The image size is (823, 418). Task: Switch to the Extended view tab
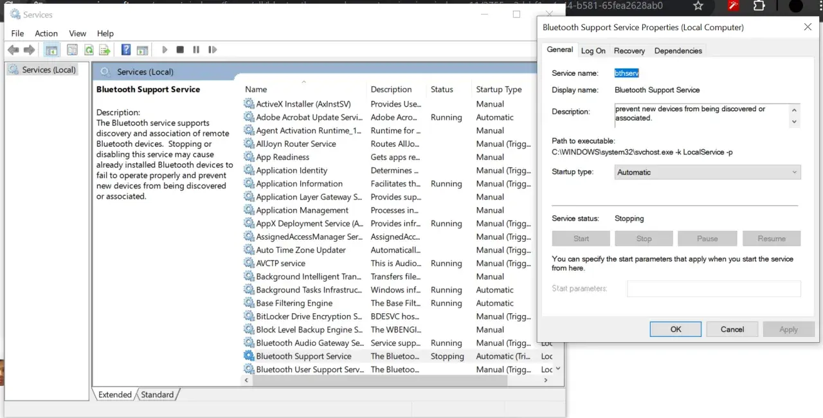point(114,395)
